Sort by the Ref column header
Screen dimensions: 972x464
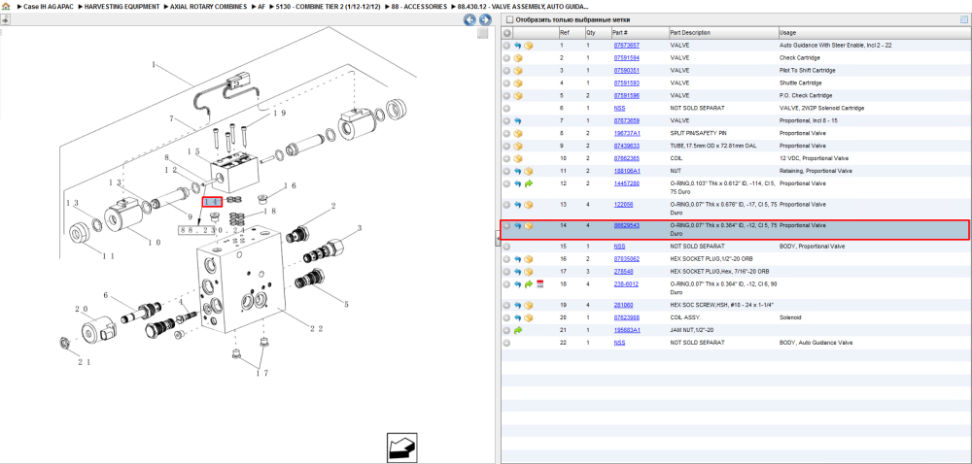point(571,33)
